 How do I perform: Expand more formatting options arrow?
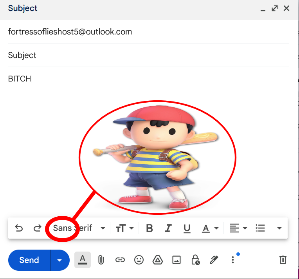tap(279, 228)
